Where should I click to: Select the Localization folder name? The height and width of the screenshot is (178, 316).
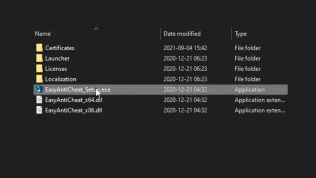[60, 79]
